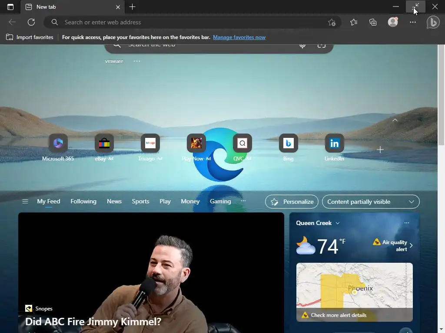This screenshot has width=445, height=333.
Task: Open eBay quick link
Action: pos(104,147)
